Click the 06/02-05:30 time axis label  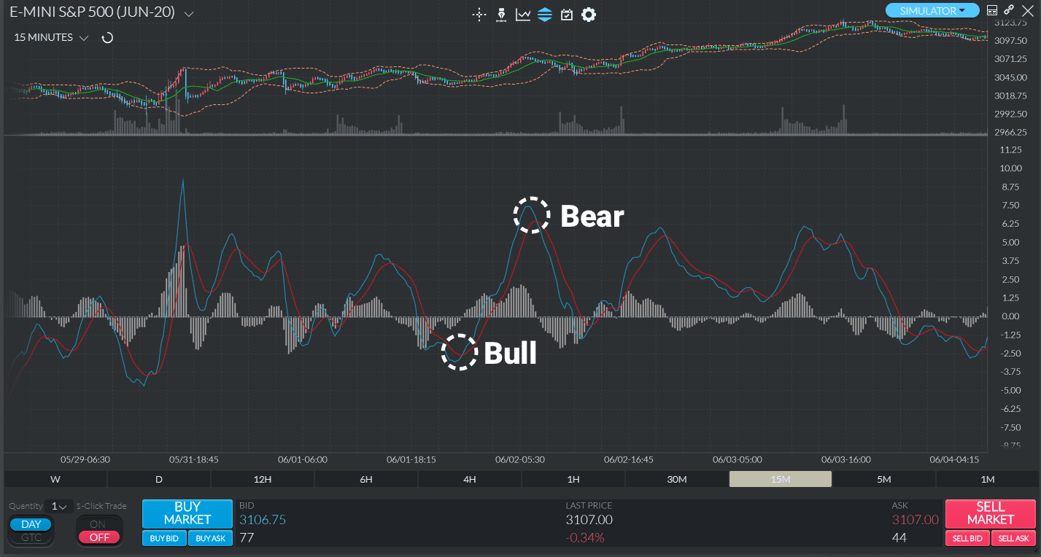tap(519, 460)
